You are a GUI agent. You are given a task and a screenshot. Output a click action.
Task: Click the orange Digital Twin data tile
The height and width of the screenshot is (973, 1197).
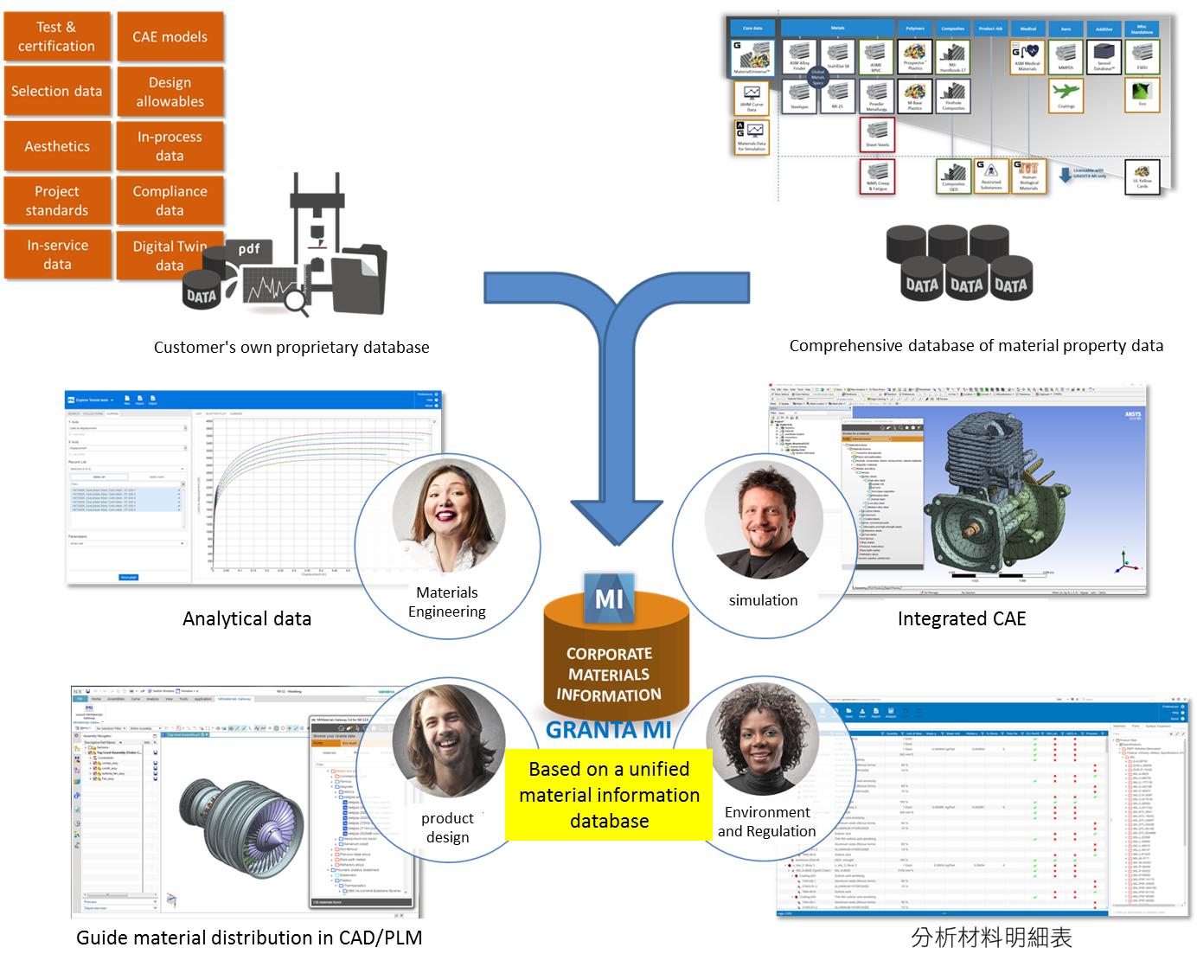coord(170,255)
